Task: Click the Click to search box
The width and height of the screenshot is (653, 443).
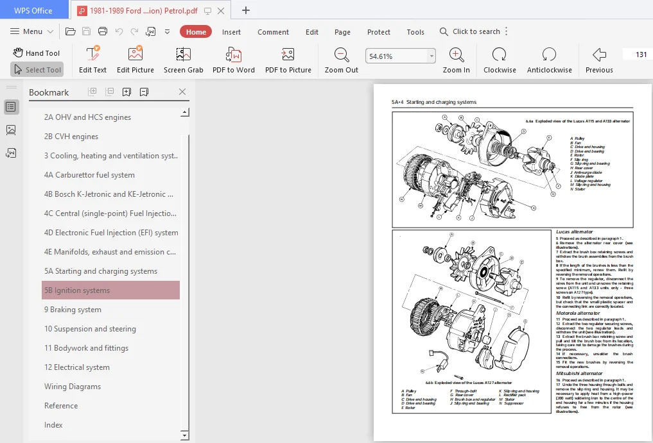Action: coord(470,31)
